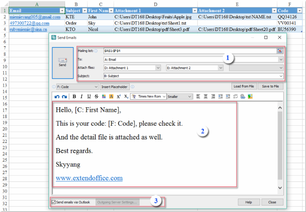Toggle italic formatting

click(x=81, y=97)
